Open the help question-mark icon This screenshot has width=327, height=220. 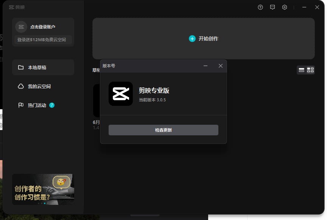(x=260, y=7)
